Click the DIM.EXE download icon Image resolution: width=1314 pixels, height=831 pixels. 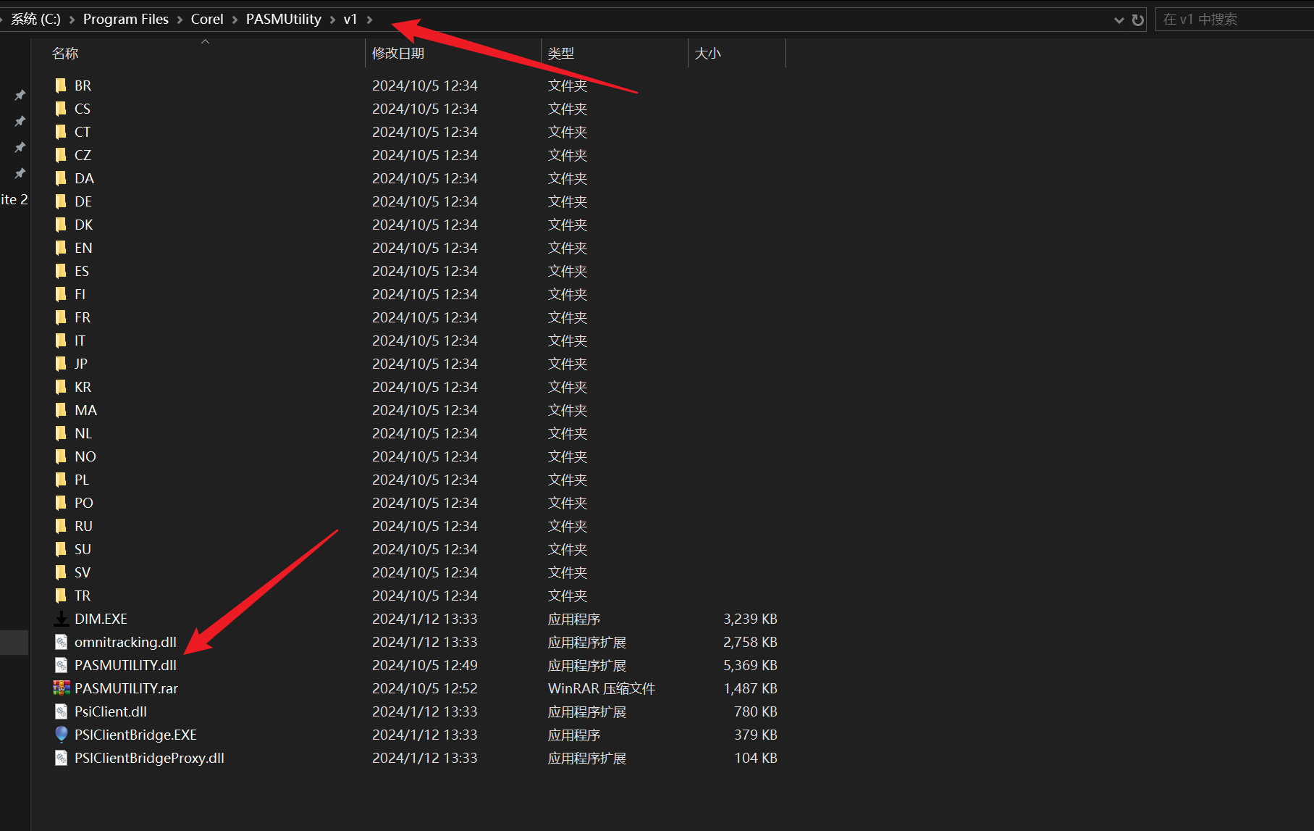click(62, 619)
